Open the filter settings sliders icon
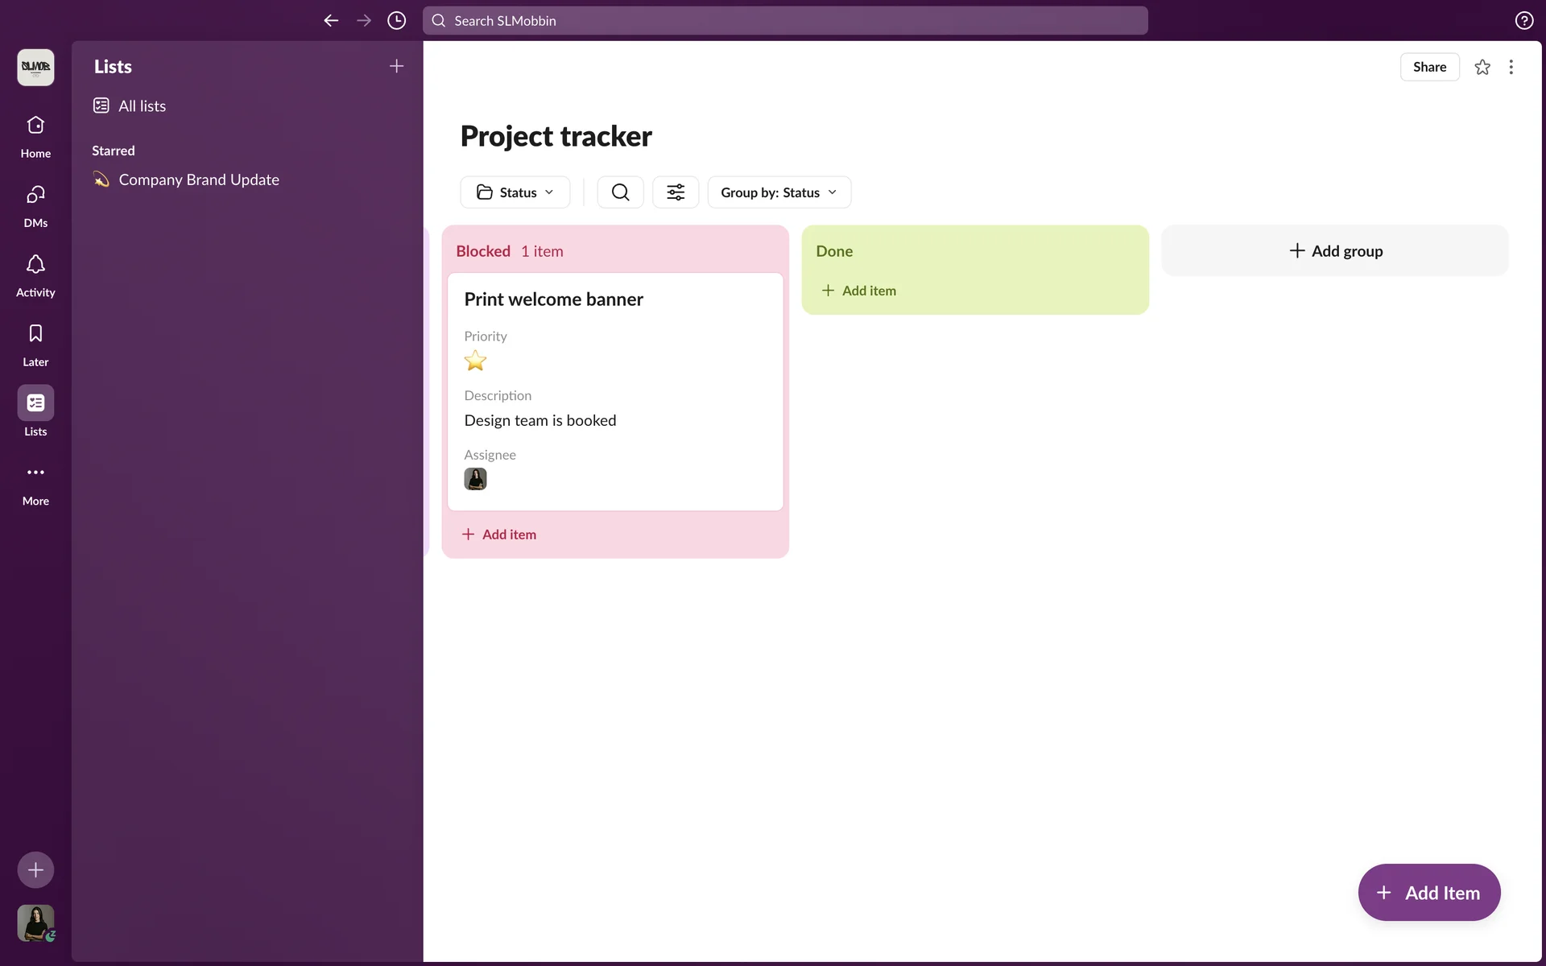 click(676, 192)
